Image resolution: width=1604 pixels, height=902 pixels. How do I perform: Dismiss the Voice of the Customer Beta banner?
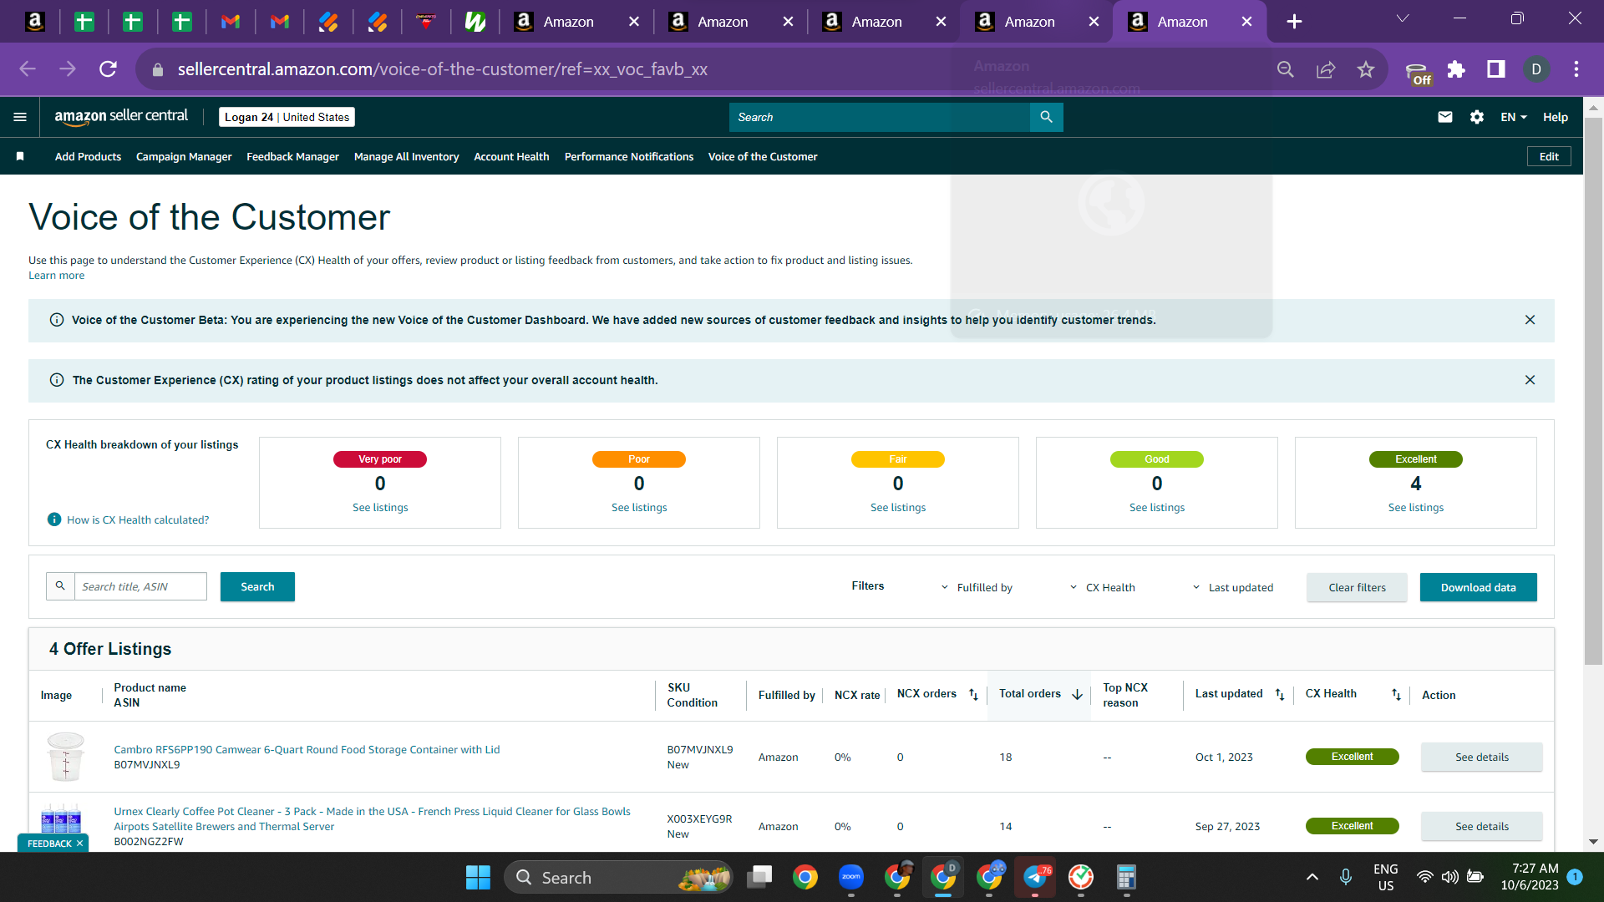coord(1530,320)
